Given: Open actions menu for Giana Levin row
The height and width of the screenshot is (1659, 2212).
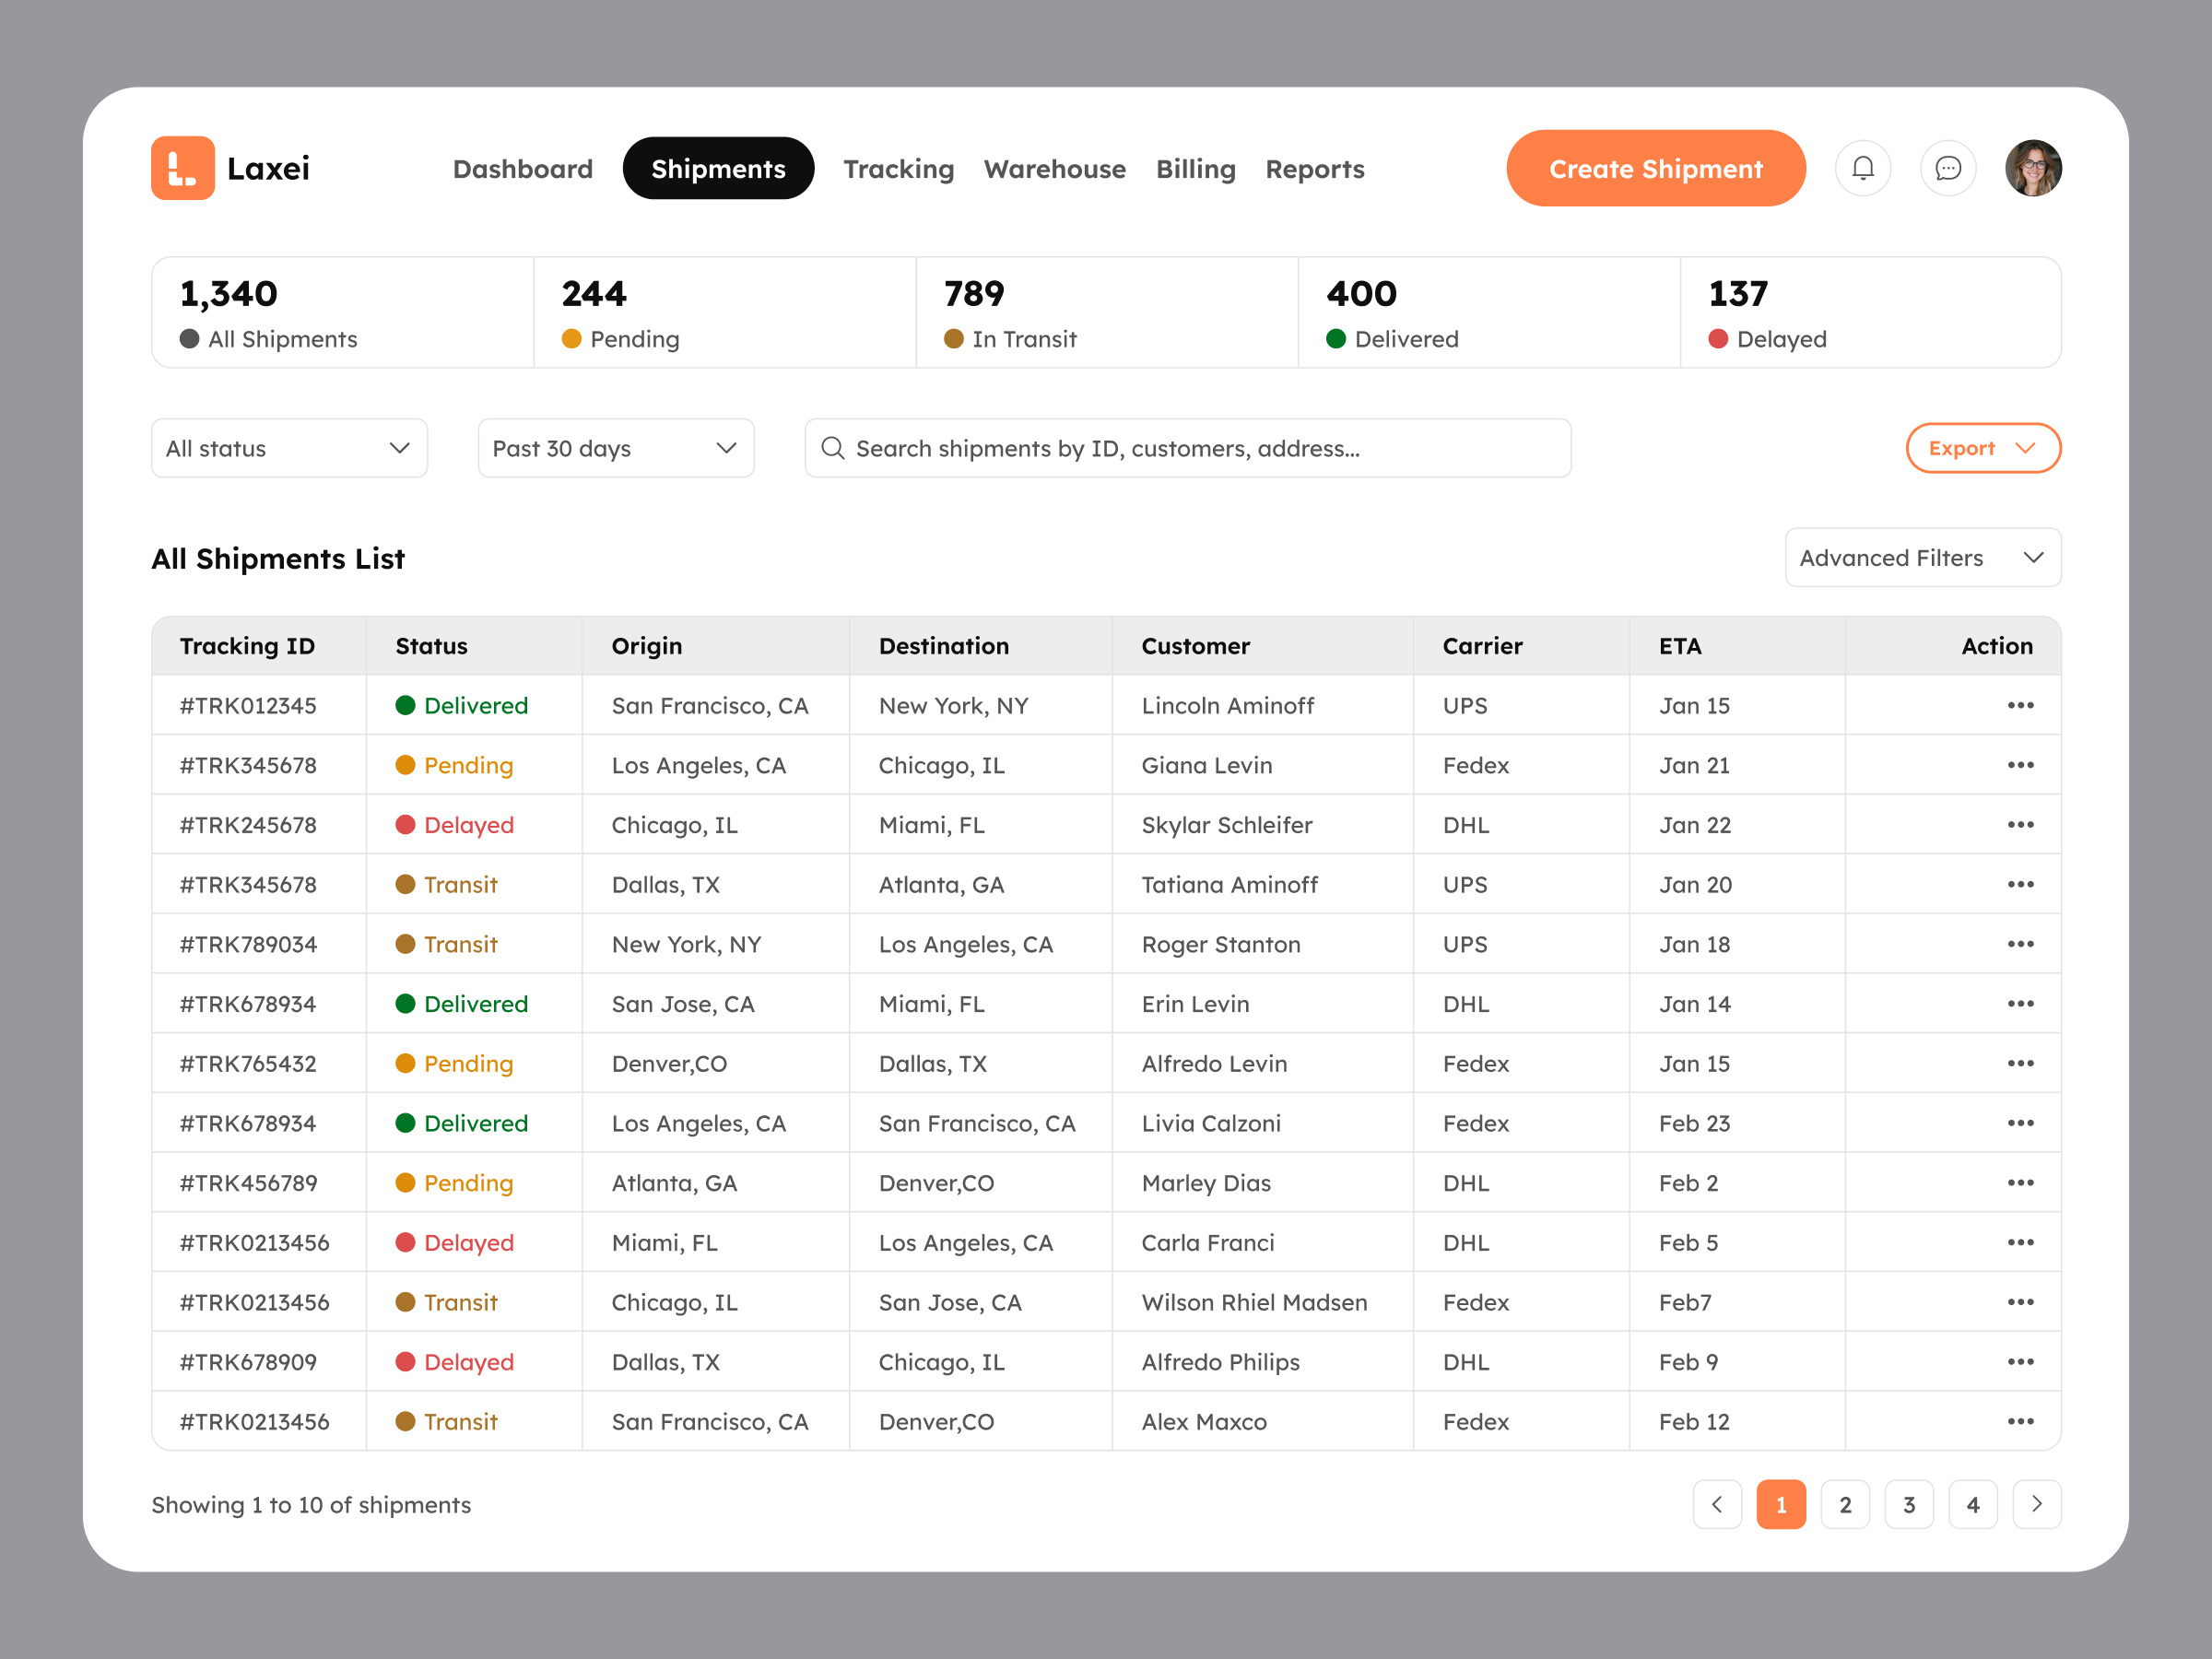Looking at the screenshot, I should pyautogui.click(x=2020, y=765).
